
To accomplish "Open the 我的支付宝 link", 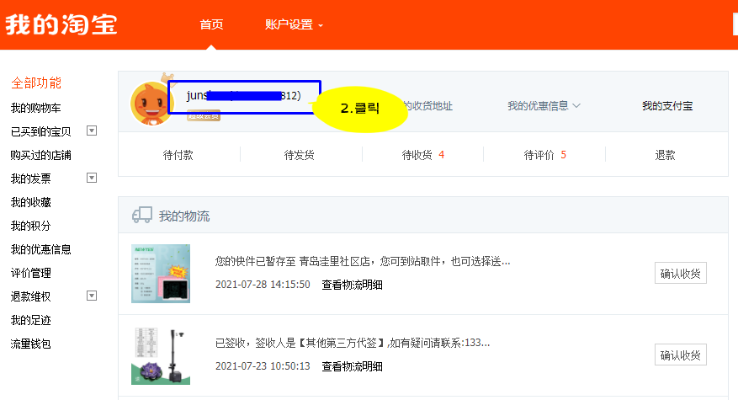I will 667,106.
